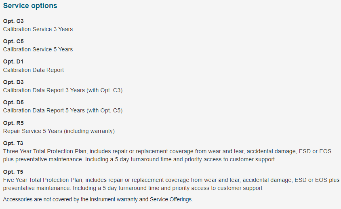
Task: Select the Opt. T3 label
Action: click(x=13, y=143)
